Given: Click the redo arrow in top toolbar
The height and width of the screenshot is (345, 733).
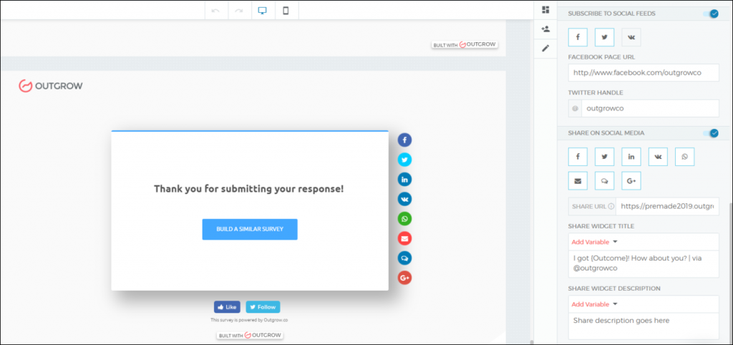Looking at the screenshot, I should coord(239,11).
